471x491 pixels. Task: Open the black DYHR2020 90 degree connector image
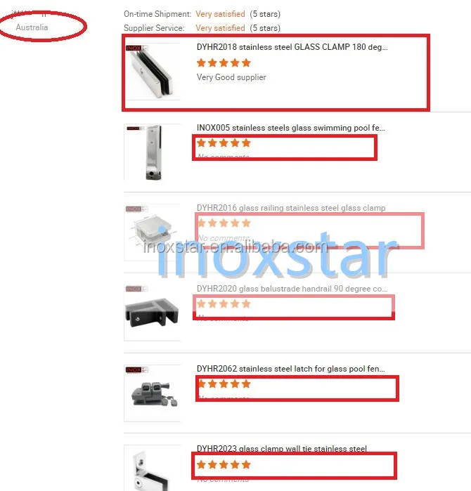(153, 313)
